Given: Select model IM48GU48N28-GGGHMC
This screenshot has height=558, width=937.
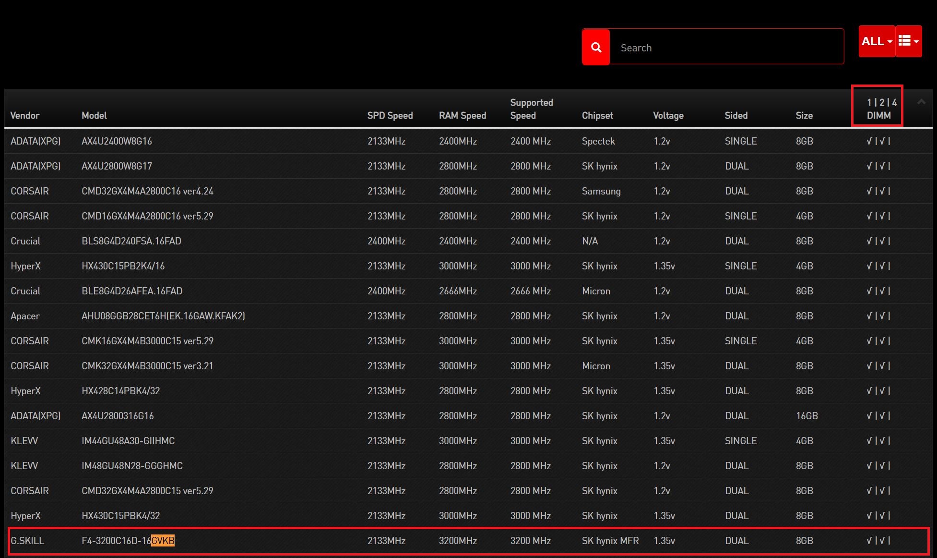Looking at the screenshot, I should (132, 466).
